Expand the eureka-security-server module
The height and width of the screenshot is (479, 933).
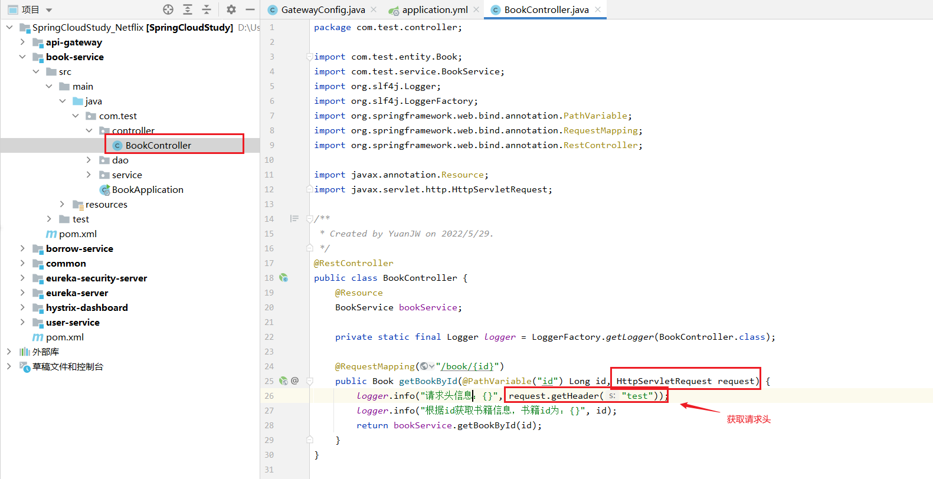[22, 278]
